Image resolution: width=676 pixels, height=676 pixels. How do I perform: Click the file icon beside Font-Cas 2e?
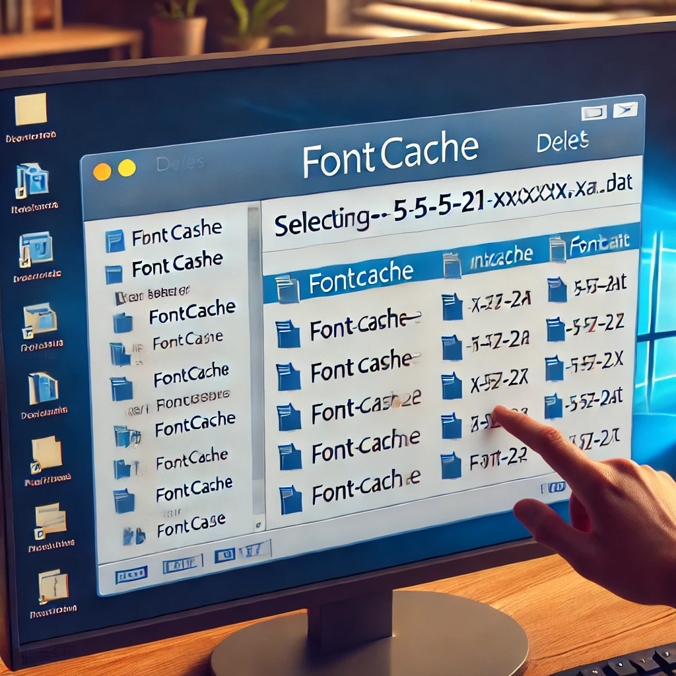(288, 417)
